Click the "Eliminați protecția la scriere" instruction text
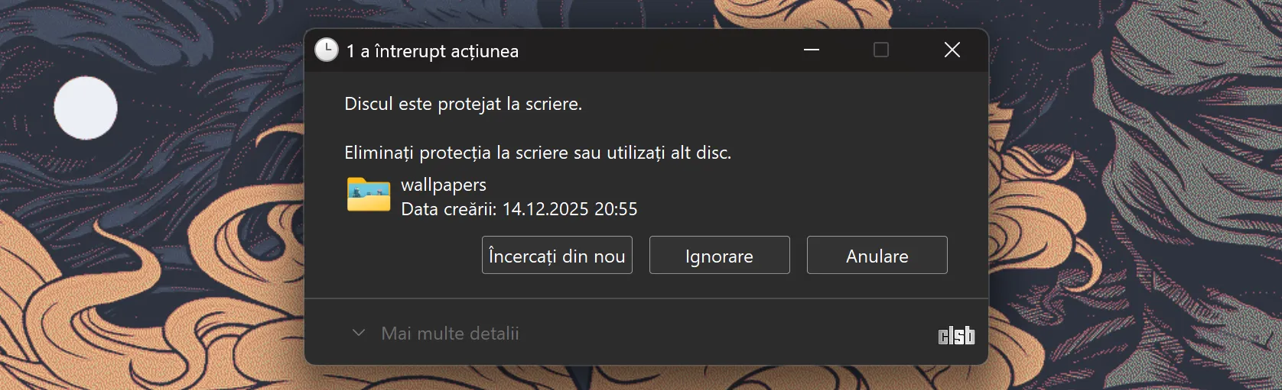This screenshot has height=390, width=1282. 537,153
